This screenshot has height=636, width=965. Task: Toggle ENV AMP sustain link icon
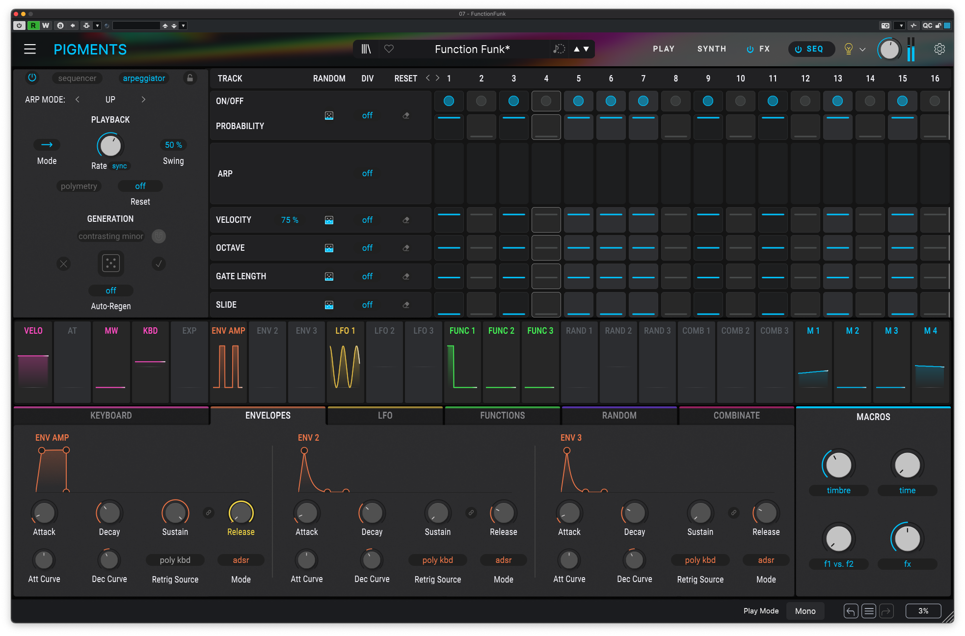click(209, 512)
